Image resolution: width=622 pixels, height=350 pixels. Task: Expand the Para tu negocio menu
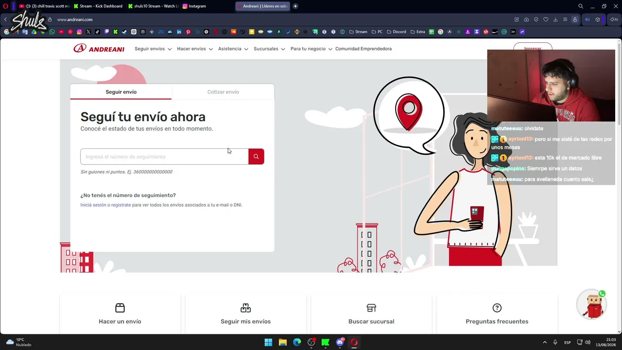(x=311, y=49)
